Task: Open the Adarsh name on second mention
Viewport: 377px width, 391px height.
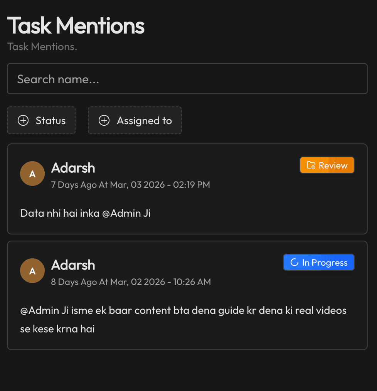Action: tap(73, 265)
